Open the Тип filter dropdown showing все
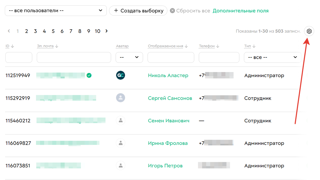Screen dimensions: 320x180 tap(272, 57)
